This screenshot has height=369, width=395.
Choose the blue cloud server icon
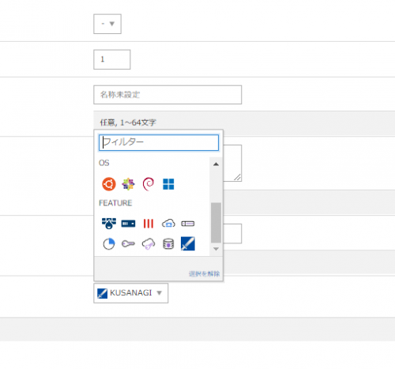[x=168, y=224]
